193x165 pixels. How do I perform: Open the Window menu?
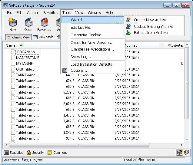[x=95, y=12]
